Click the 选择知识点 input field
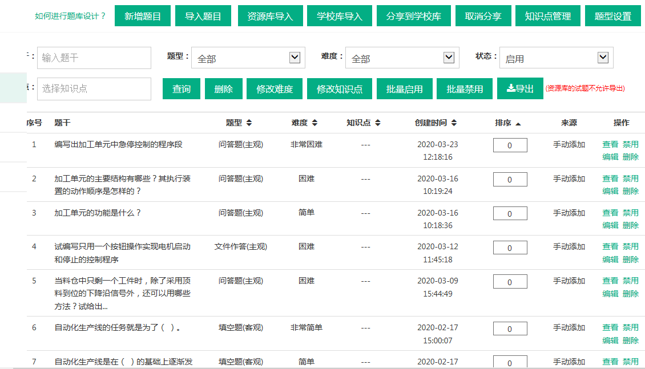This screenshot has height=369, width=645. coord(94,89)
